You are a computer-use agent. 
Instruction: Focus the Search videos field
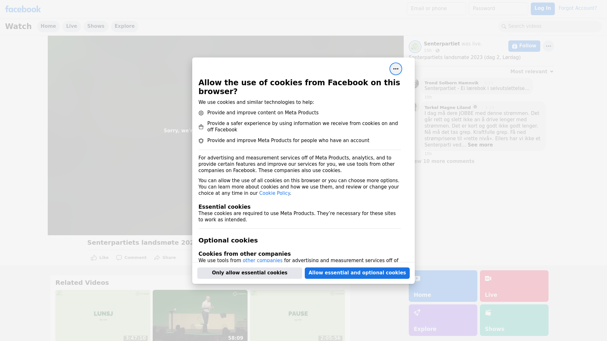[550, 27]
